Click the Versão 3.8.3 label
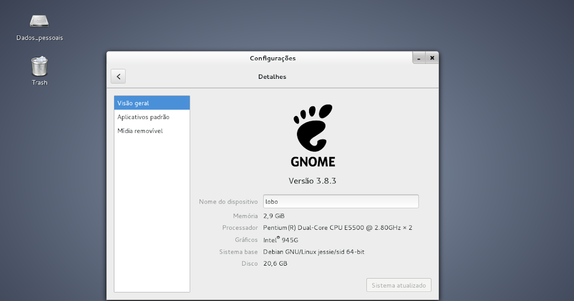This screenshot has width=574, height=301. pyautogui.click(x=313, y=181)
